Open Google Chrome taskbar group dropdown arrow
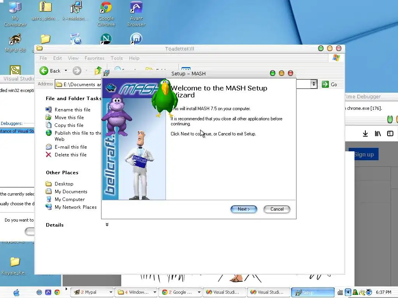This screenshot has height=298, width=398. (x=199, y=292)
